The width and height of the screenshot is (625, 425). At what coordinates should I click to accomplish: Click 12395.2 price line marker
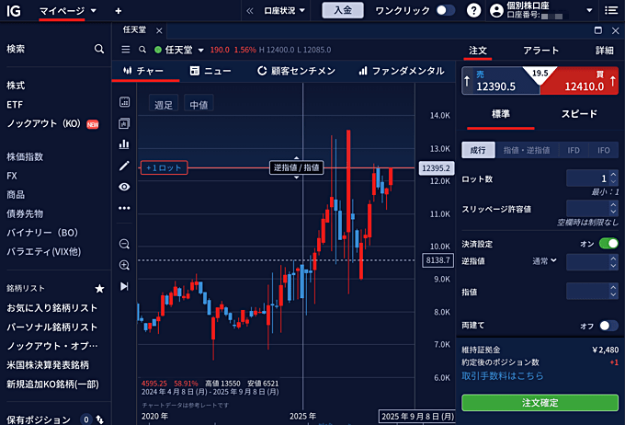(x=436, y=168)
